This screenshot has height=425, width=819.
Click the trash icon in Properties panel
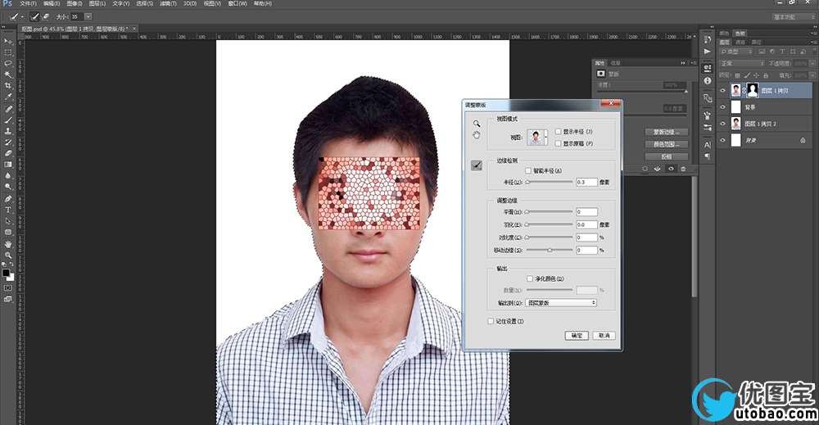pos(683,169)
